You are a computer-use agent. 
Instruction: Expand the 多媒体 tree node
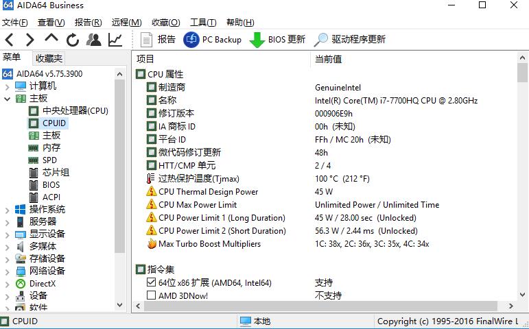point(7,247)
